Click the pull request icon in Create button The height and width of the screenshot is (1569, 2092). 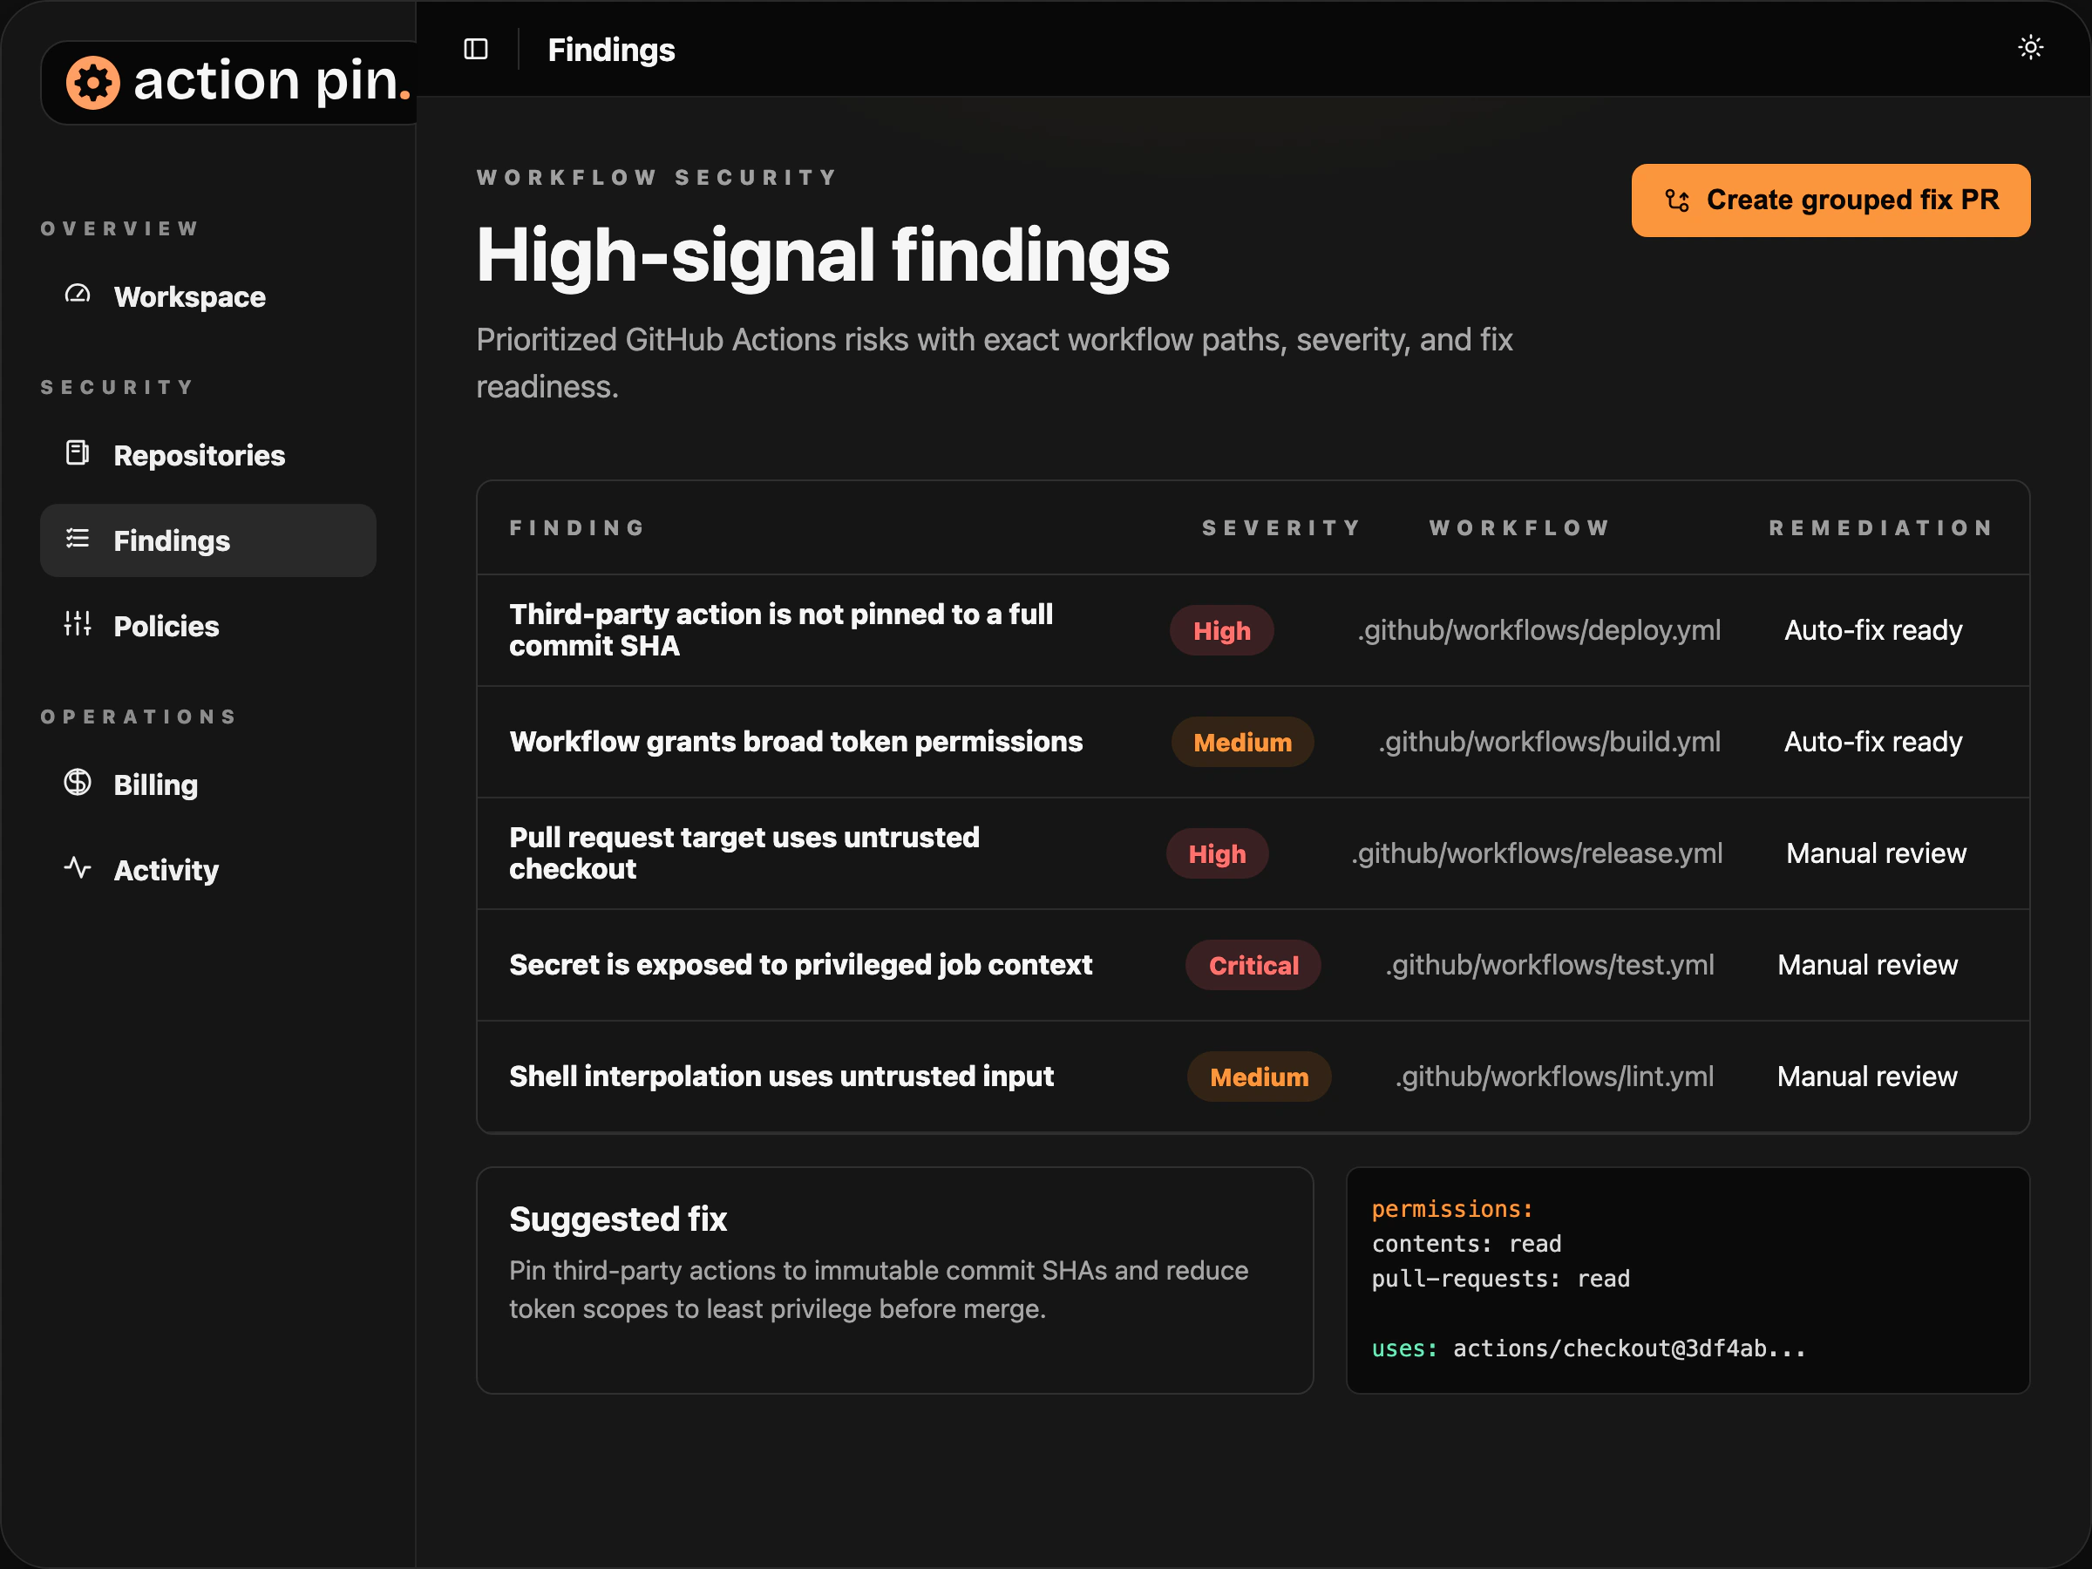pos(1677,200)
